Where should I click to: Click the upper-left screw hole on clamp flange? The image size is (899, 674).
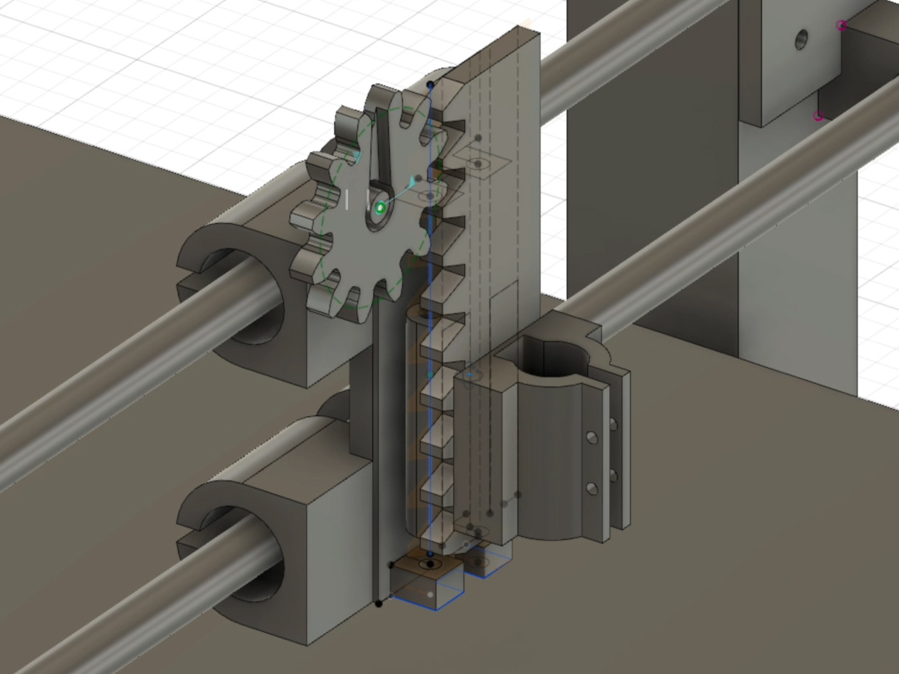[x=592, y=438]
